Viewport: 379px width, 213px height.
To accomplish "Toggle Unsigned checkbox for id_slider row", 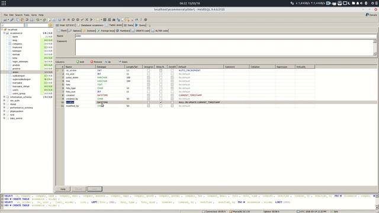I will [149, 70].
